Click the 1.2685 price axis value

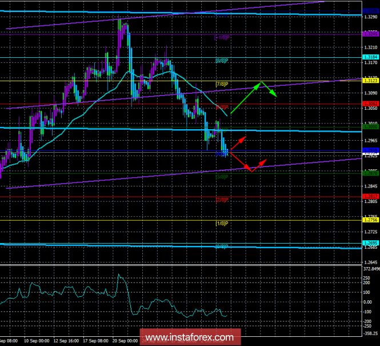(371, 247)
